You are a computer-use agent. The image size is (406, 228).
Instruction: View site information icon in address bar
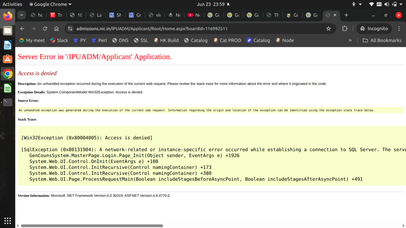70,29
